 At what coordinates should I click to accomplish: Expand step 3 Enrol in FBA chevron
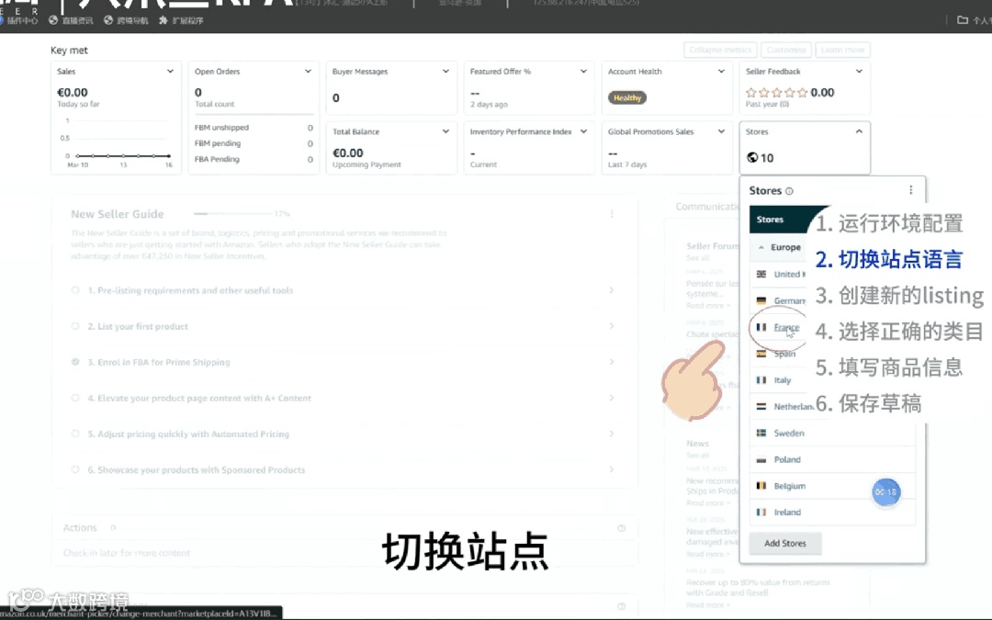(x=612, y=362)
